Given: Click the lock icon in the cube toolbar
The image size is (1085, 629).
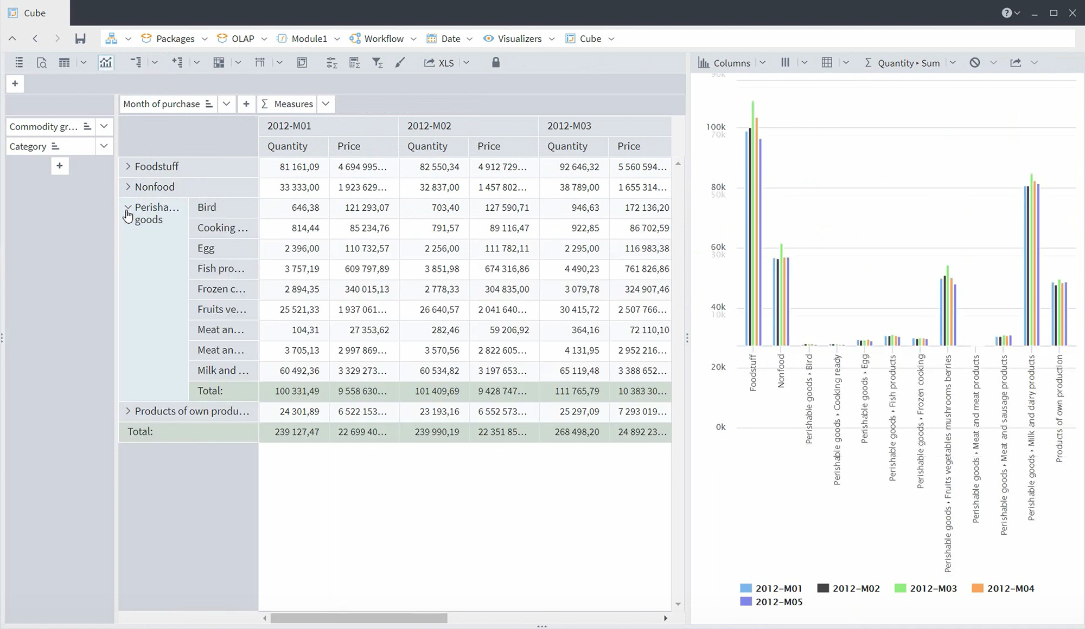Looking at the screenshot, I should pos(495,63).
